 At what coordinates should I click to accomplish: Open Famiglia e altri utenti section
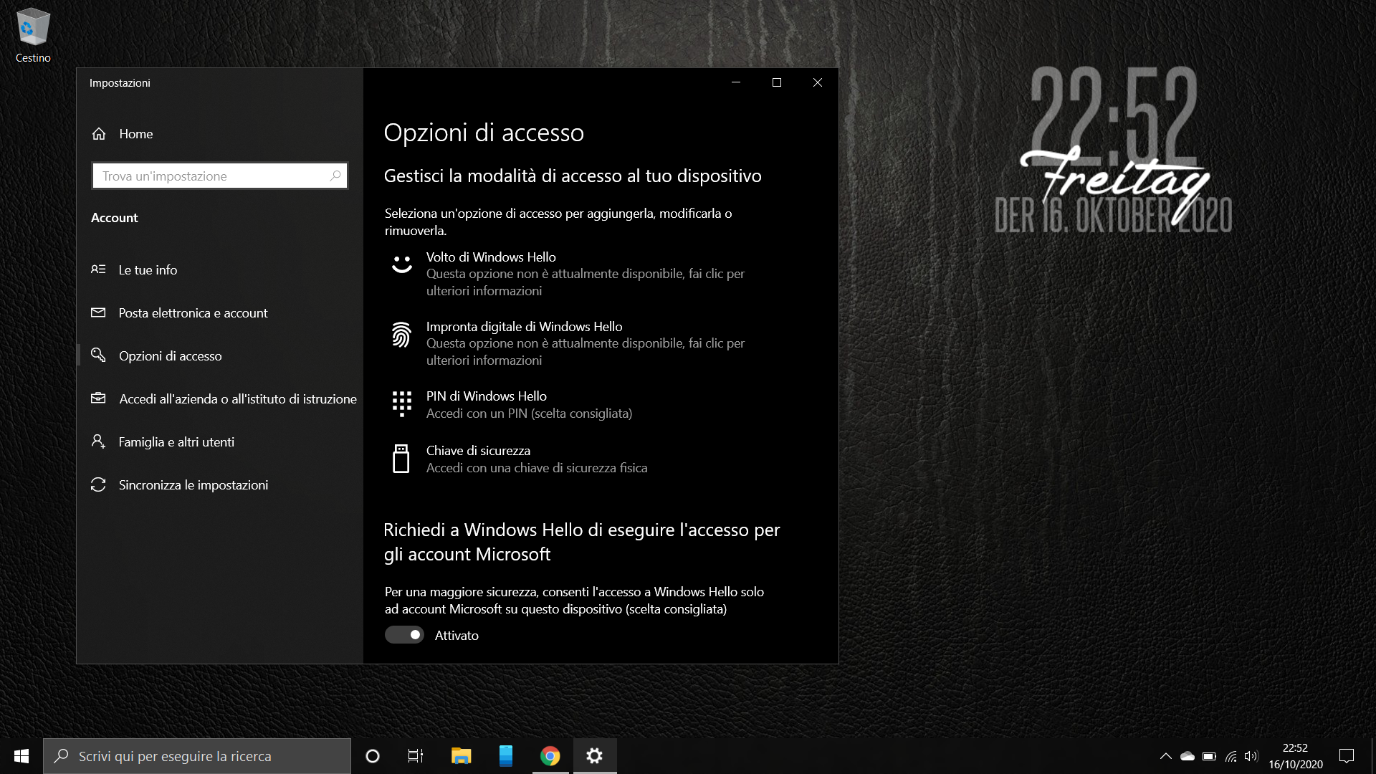tap(220, 442)
